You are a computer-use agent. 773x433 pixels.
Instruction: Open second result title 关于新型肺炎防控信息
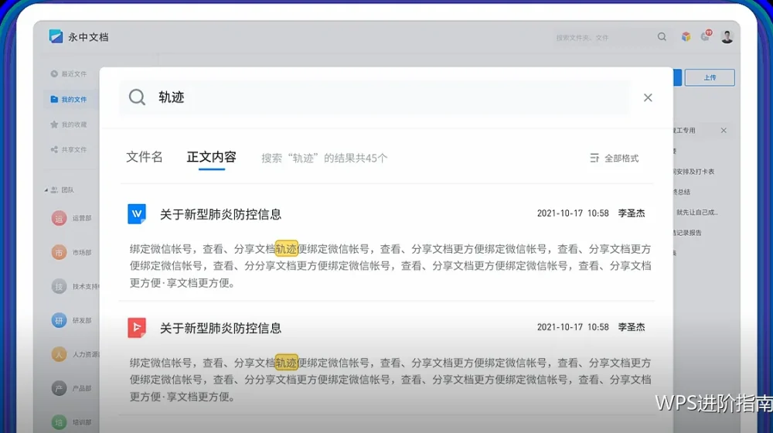220,328
